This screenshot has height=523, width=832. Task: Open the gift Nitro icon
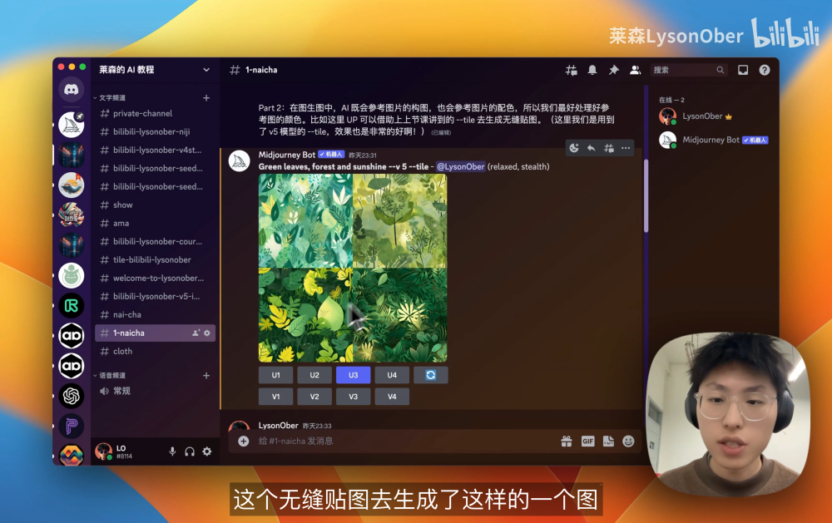pyautogui.click(x=567, y=442)
